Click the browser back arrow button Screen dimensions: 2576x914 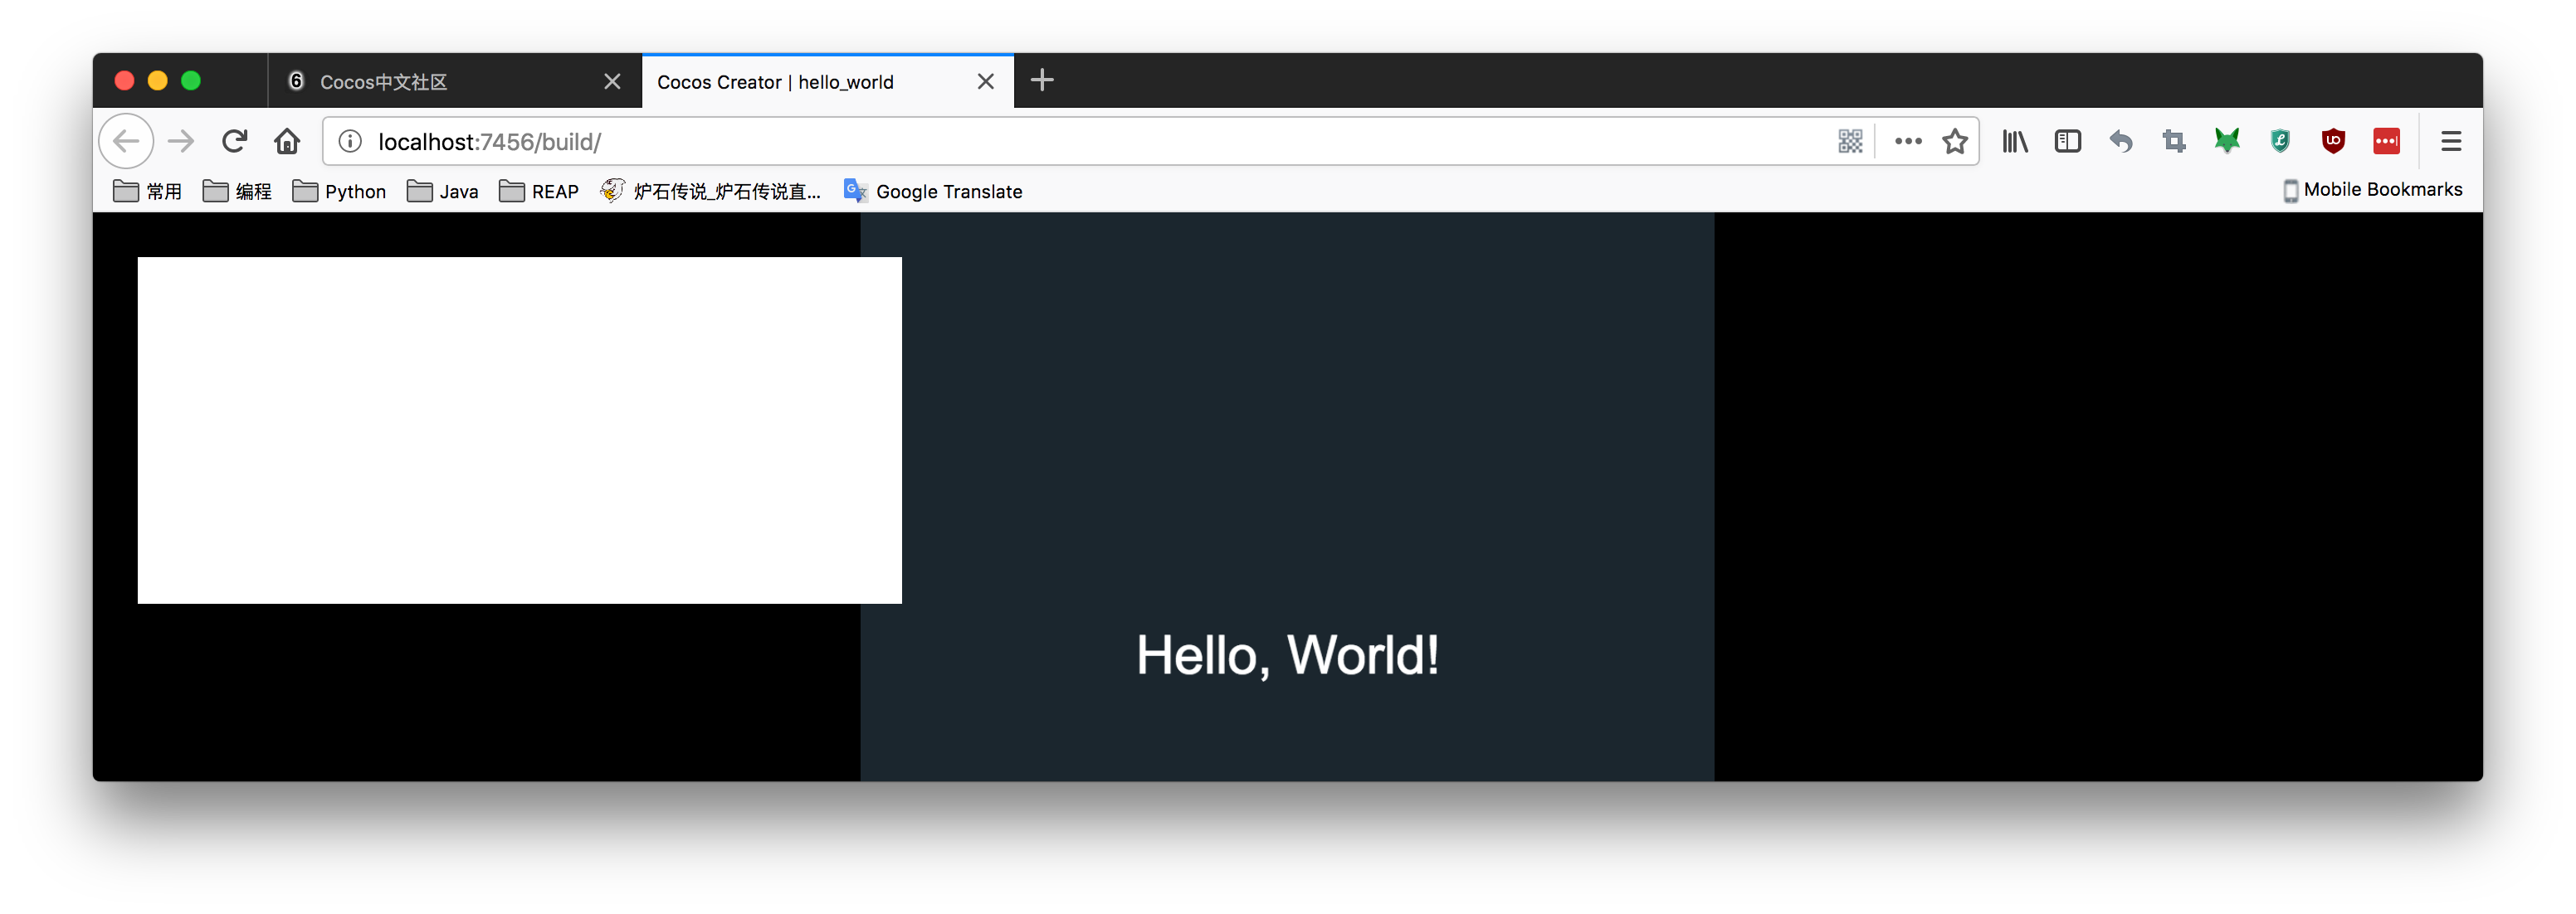(126, 141)
